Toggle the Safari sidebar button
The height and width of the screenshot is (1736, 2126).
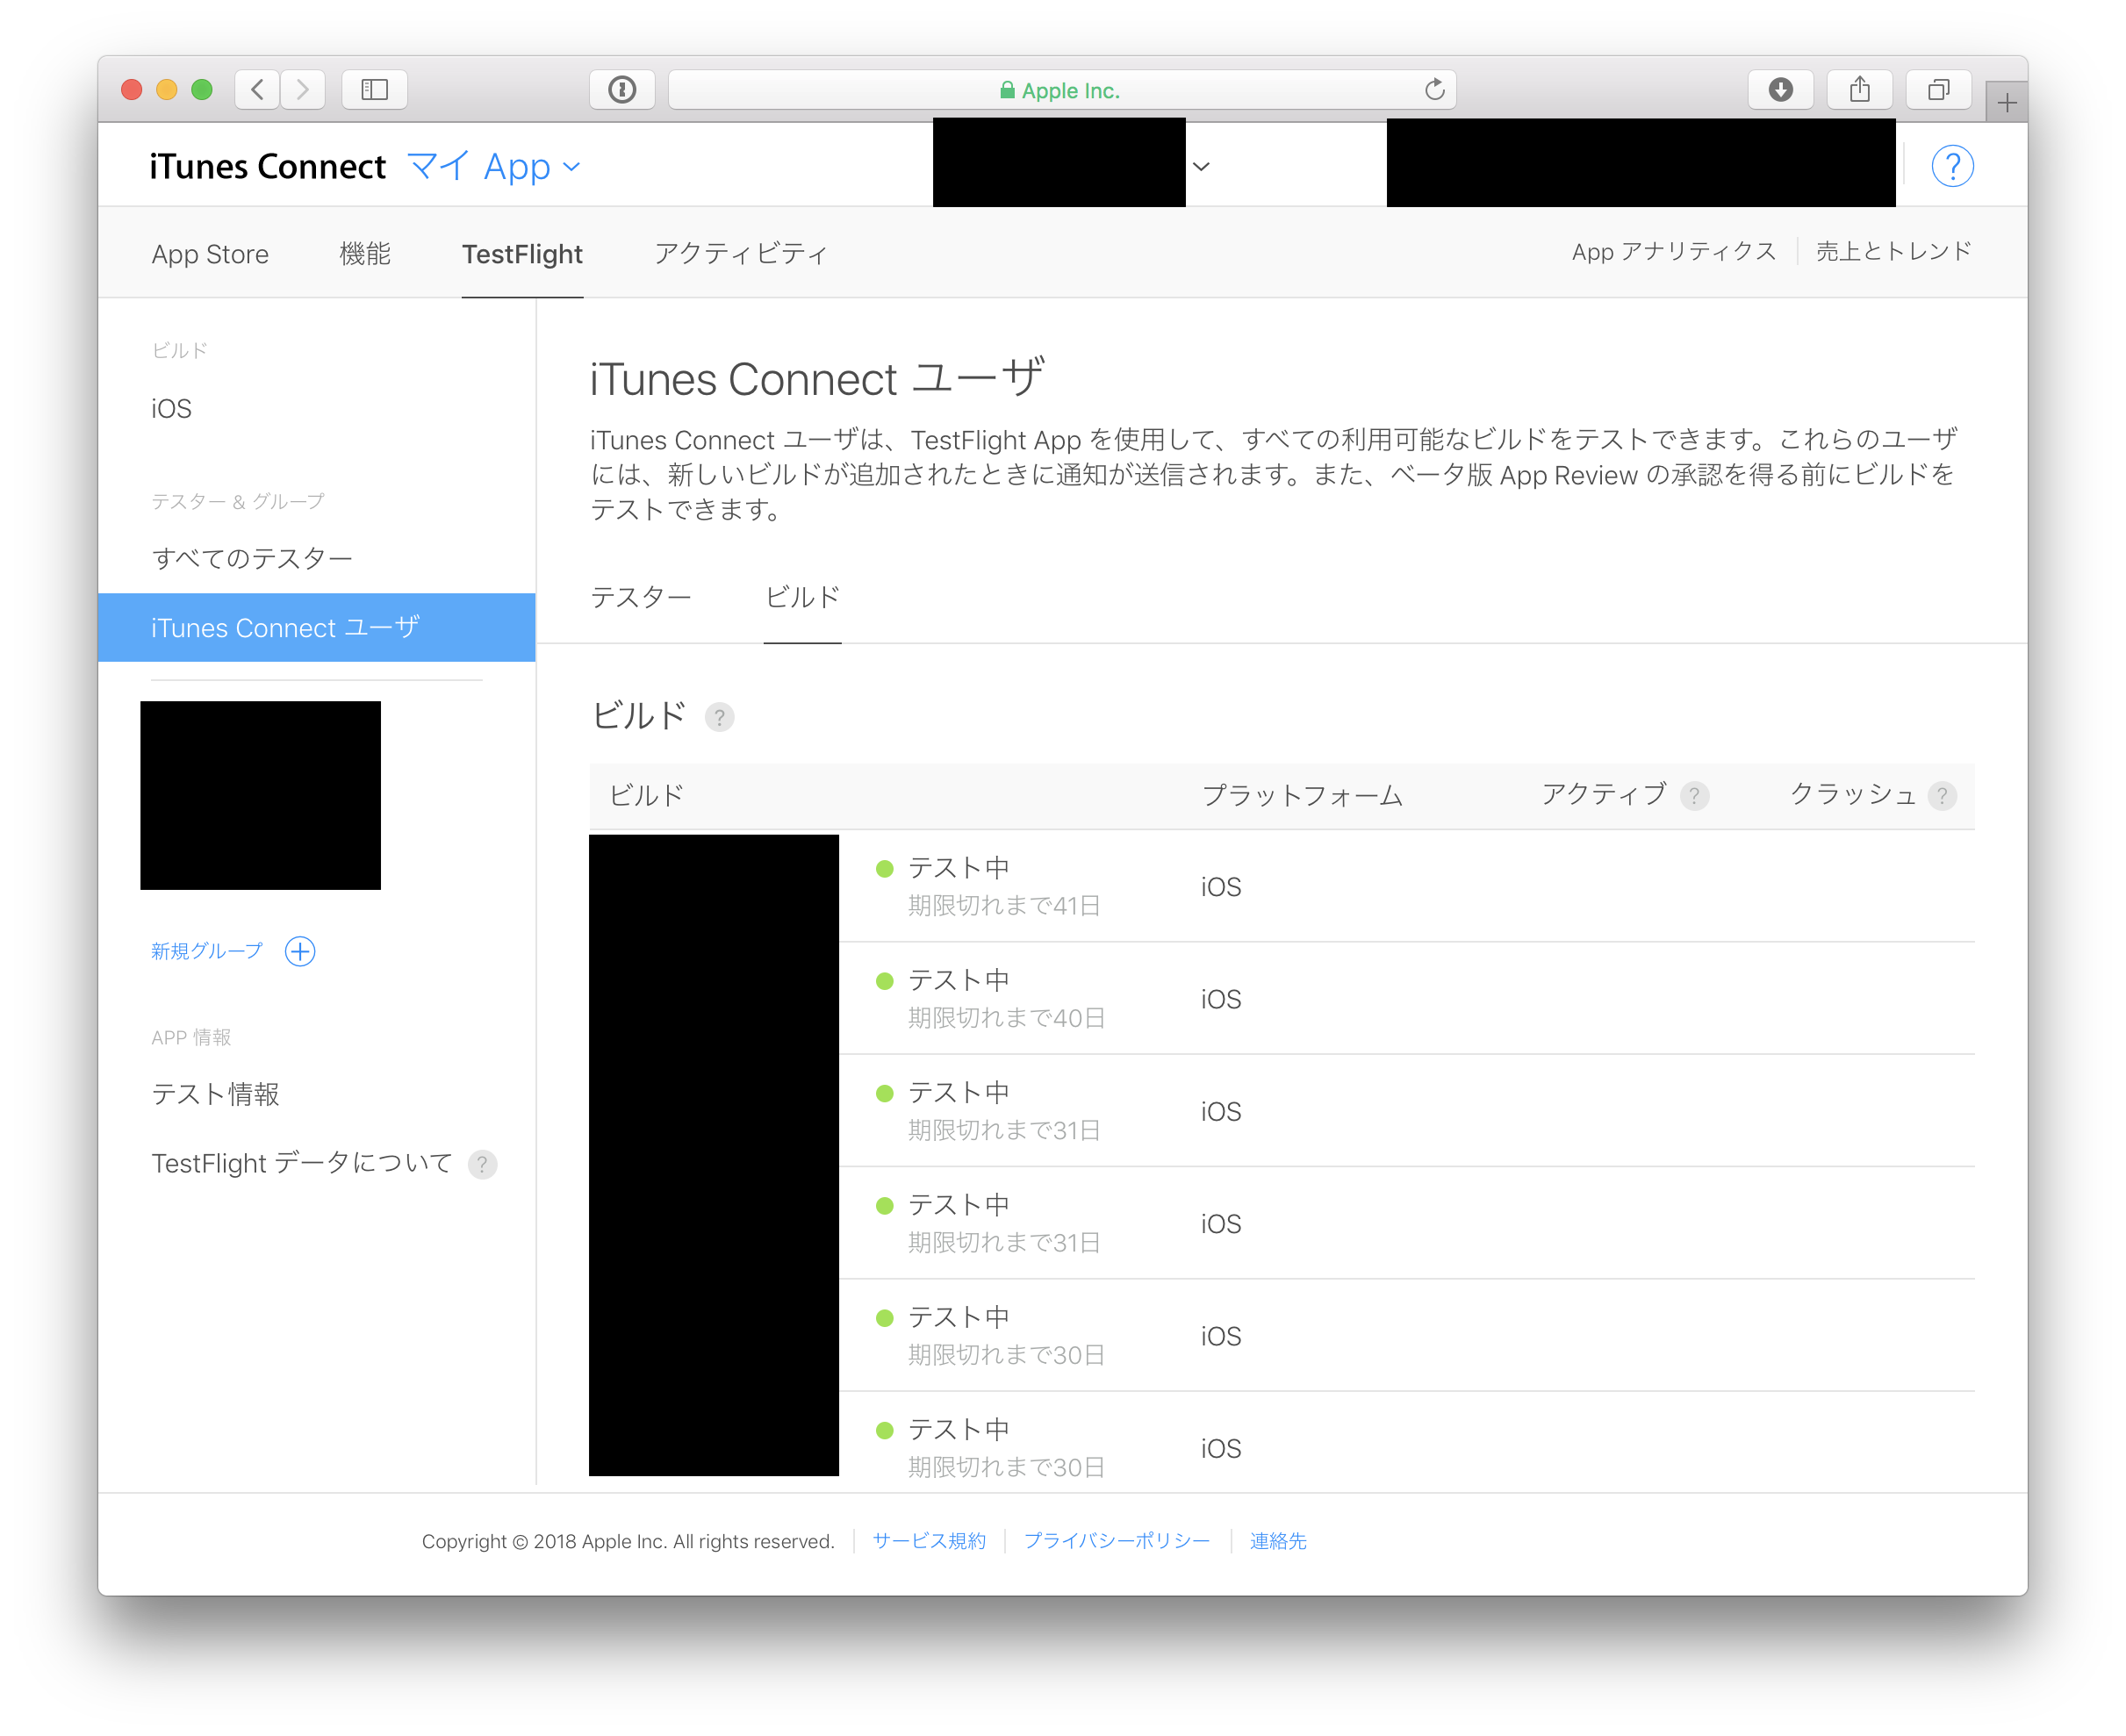point(374,90)
